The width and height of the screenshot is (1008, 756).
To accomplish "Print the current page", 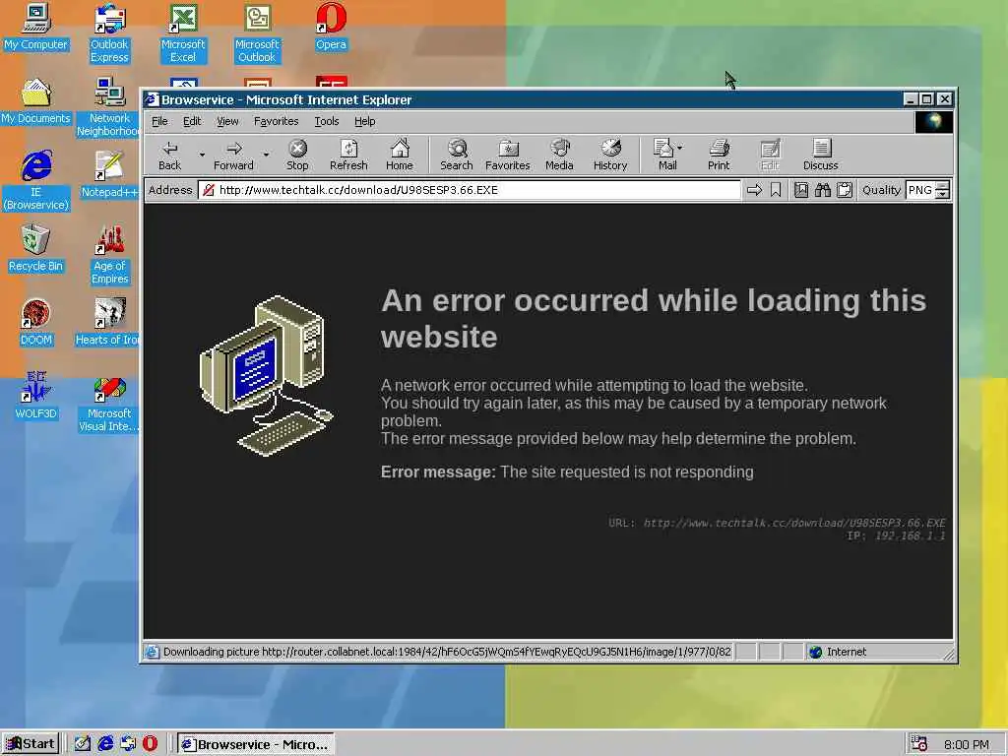I will [x=719, y=155].
